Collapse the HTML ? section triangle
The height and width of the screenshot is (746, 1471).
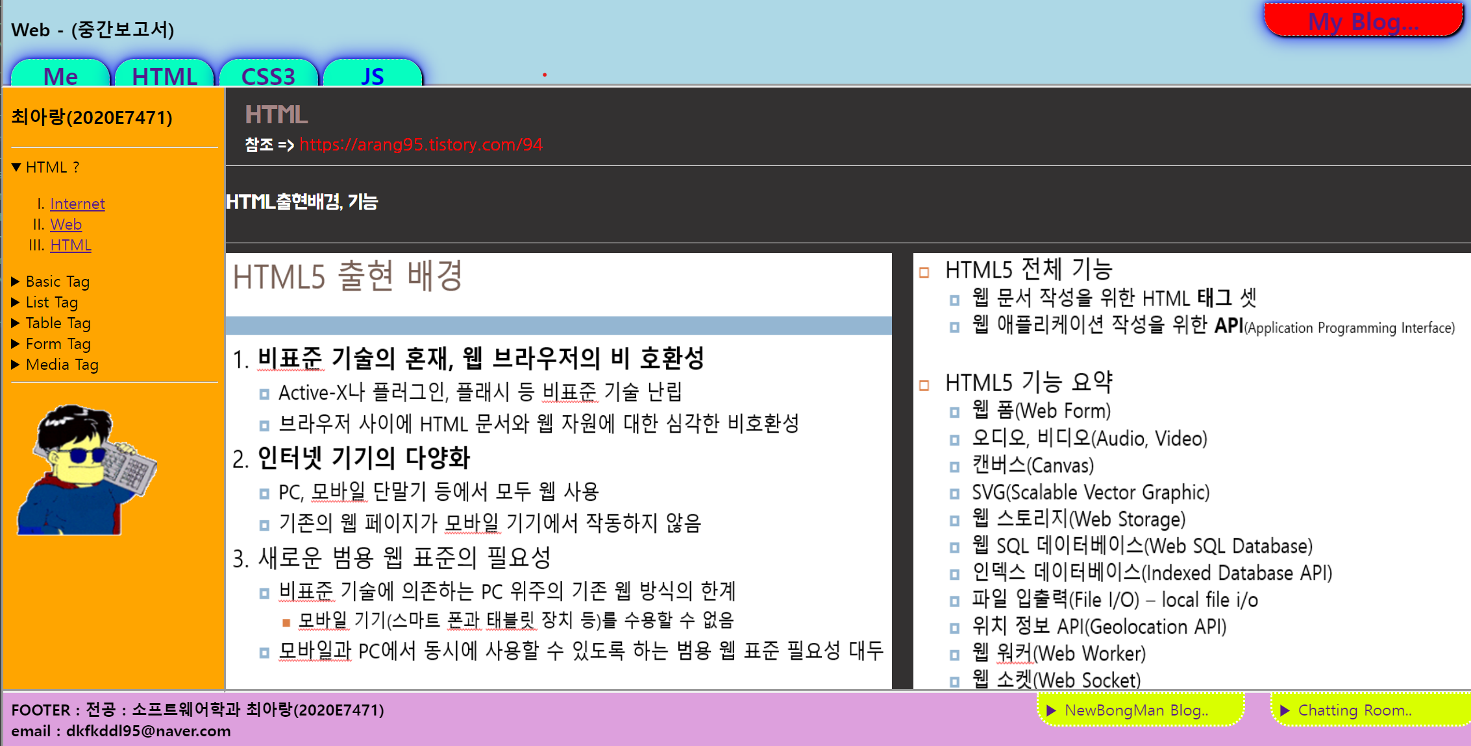(17, 167)
